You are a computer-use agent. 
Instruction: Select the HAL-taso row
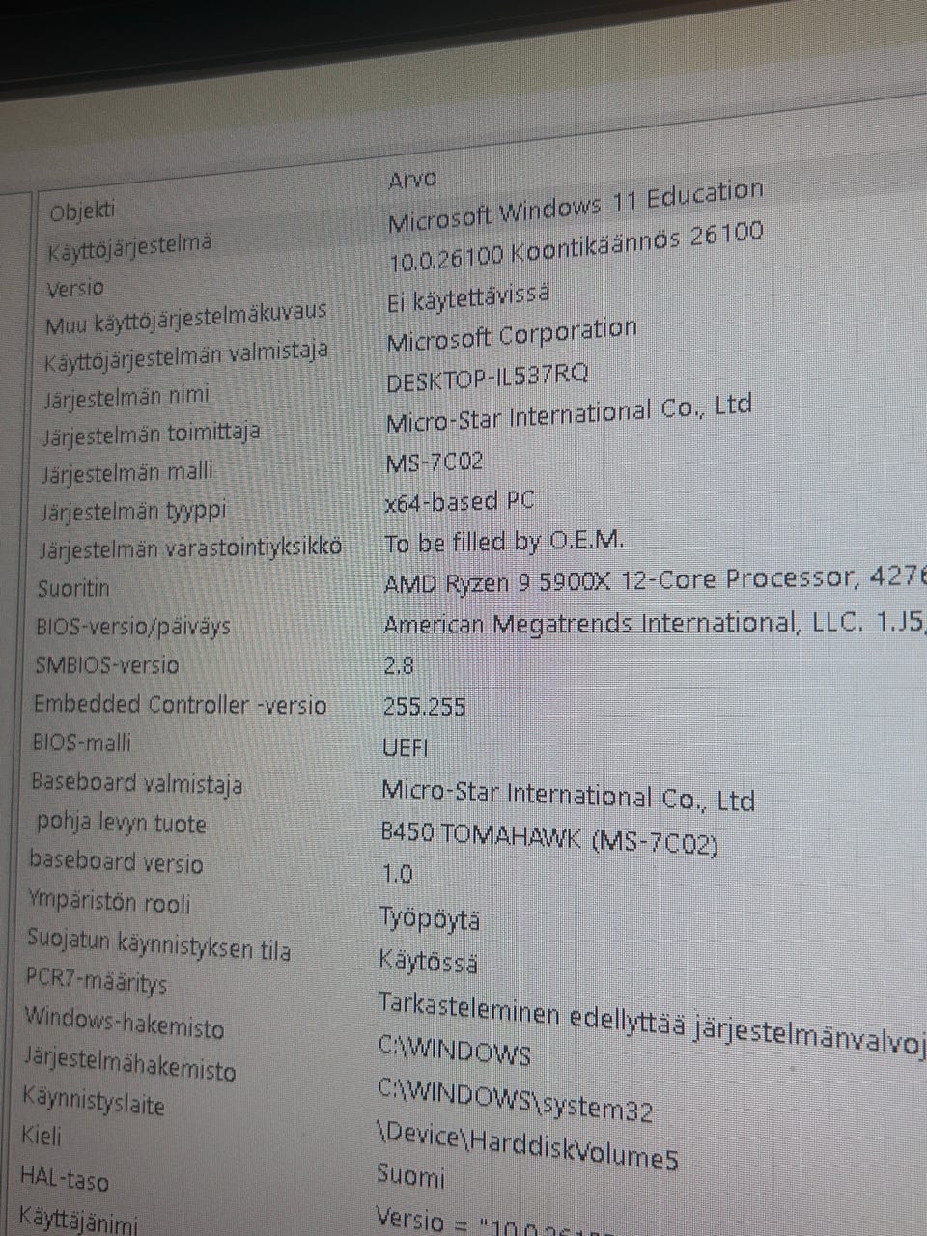click(65, 1179)
